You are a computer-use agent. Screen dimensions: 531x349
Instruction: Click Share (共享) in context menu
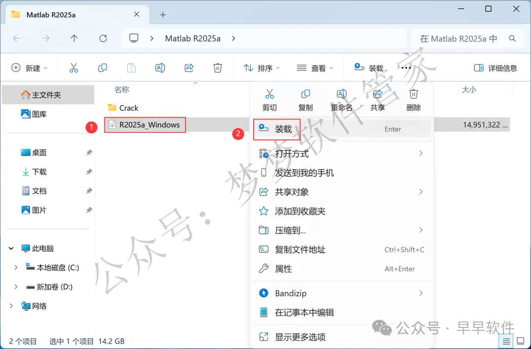click(377, 100)
